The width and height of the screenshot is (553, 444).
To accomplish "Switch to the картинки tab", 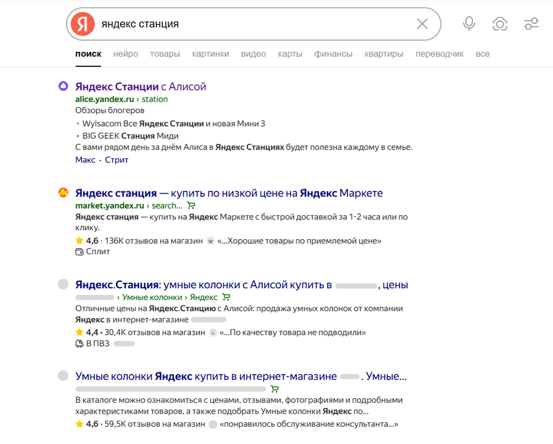I will tap(210, 54).
